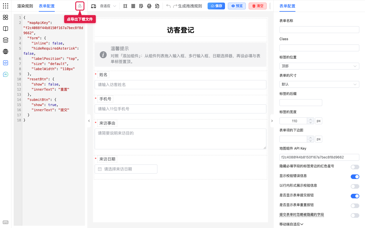Click the info icon in the 温馨提示 alert
The height and width of the screenshot is (228, 365).
103,55
